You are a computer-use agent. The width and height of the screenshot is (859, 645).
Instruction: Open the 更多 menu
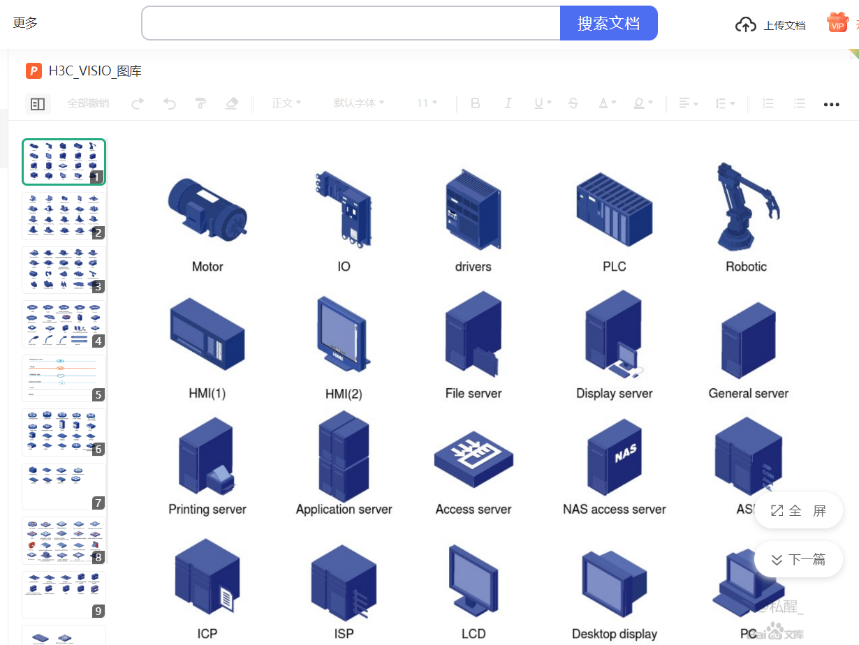coord(25,23)
